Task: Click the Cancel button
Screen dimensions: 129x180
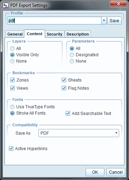Action: pyautogui.click(x=116, y=172)
